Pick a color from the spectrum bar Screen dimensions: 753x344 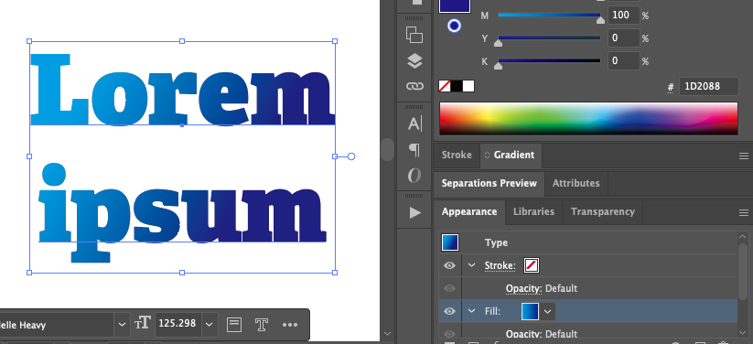(x=588, y=118)
